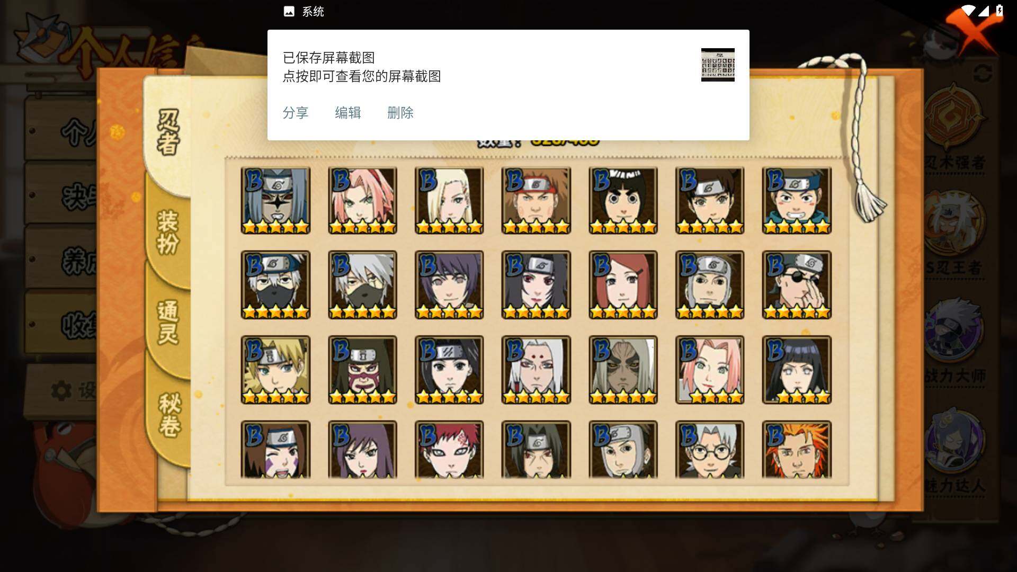This screenshot has width=1017, height=572.
Task: Tap 分享 on the screenshot notification
Action: (x=296, y=113)
